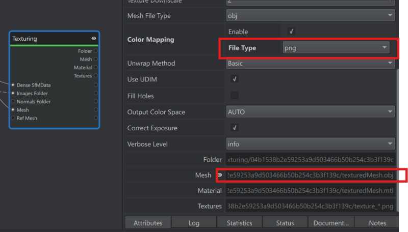Click the Ref Mesh input pin
The width and height of the screenshot is (408, 232).
pyautogui.click(x=13, y=118)
